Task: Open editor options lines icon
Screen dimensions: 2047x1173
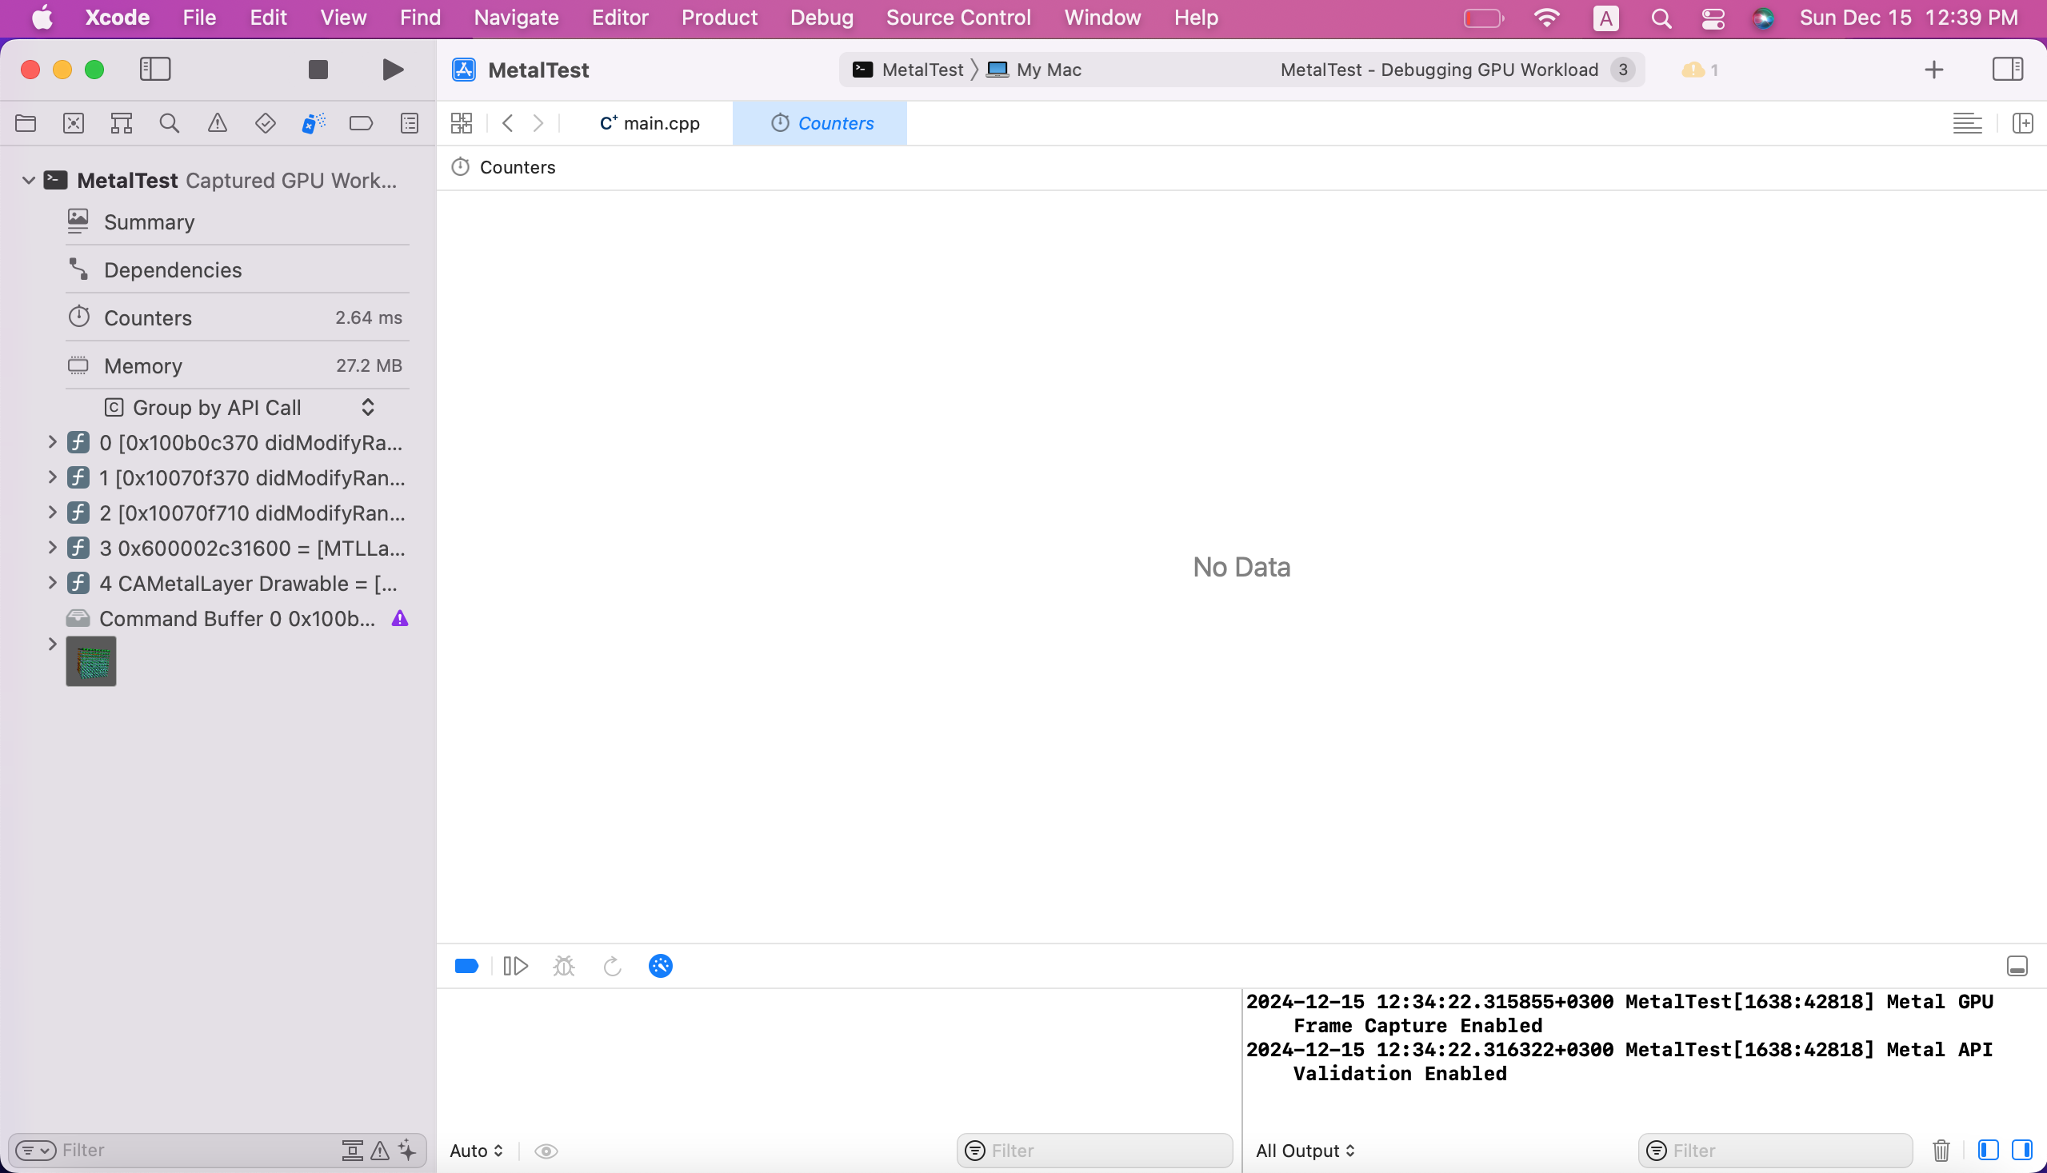Action: [x=1967, y=123]
